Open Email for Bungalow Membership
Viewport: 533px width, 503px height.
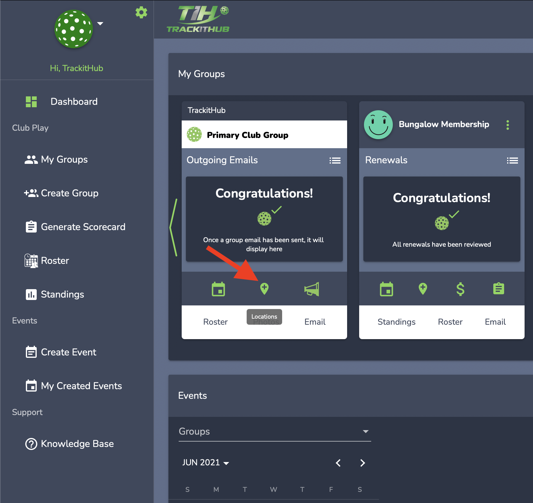click(495, 322)
